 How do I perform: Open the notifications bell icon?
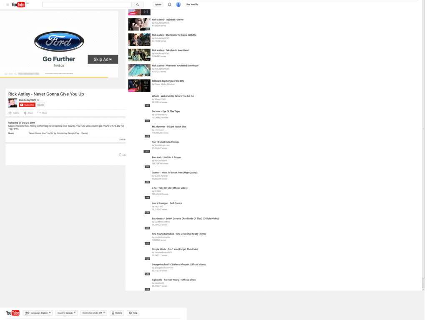pyautogui.click(x=169, y=4)
